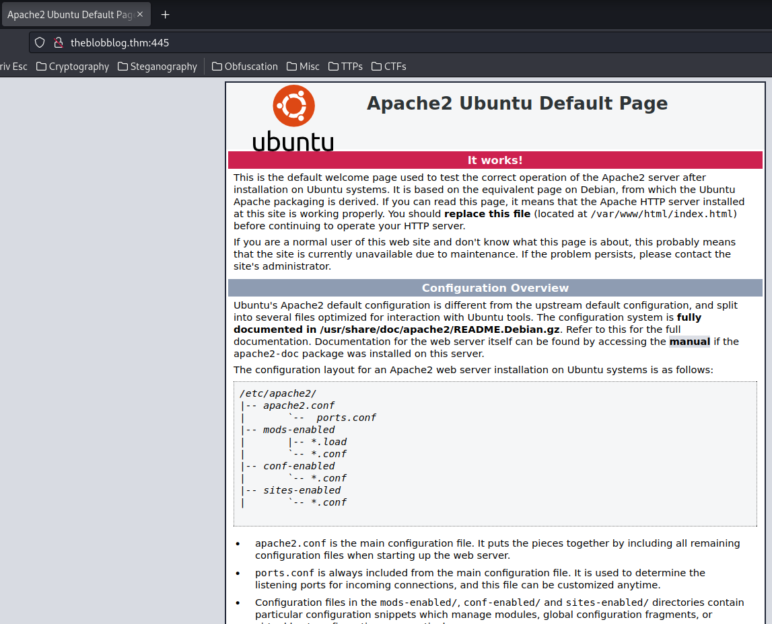Viewport: 772px width, 624px height.
Task: Click conf-enabled entry in config tree
Action: (x=299, y=466)
